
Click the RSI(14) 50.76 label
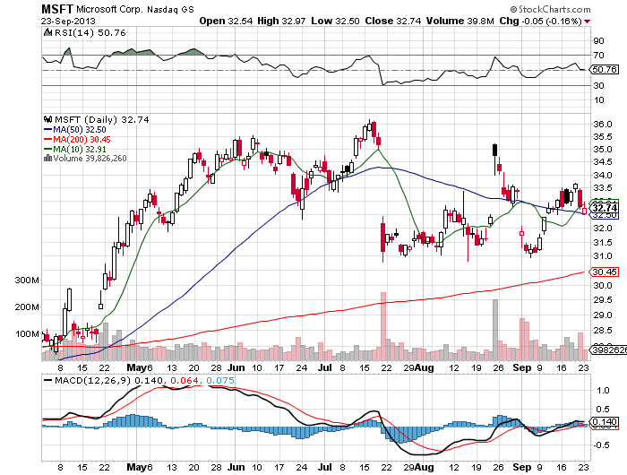[x=90, y=32]
